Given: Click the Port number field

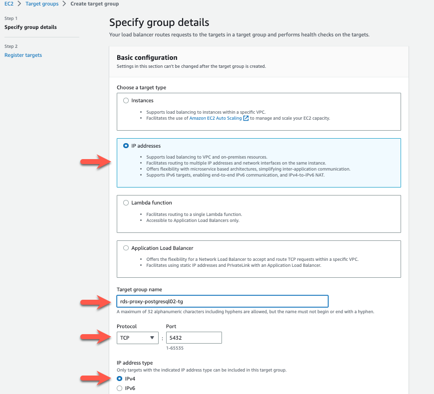Looking at the screenshot, I should point(194,338).
